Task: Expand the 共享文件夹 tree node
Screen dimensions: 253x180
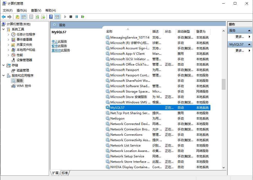Action: coord(8,45)
